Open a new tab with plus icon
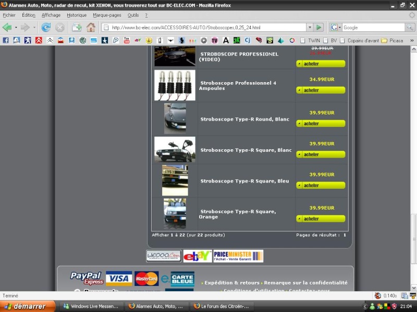Screen dimensions: 417x312 (x=77, y=27)
